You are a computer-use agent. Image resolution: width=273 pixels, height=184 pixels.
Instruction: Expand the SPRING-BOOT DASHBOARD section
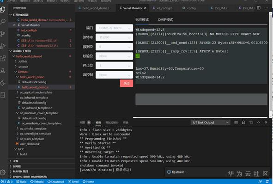42,177
